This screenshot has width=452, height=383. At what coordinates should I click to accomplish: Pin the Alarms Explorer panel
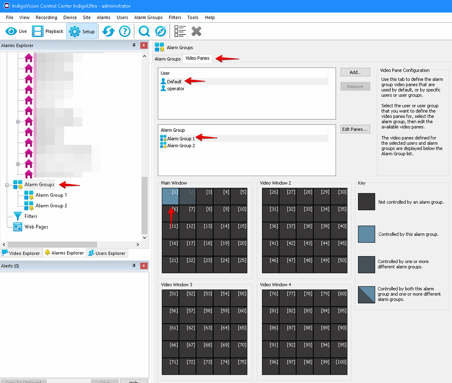(134, 45)
